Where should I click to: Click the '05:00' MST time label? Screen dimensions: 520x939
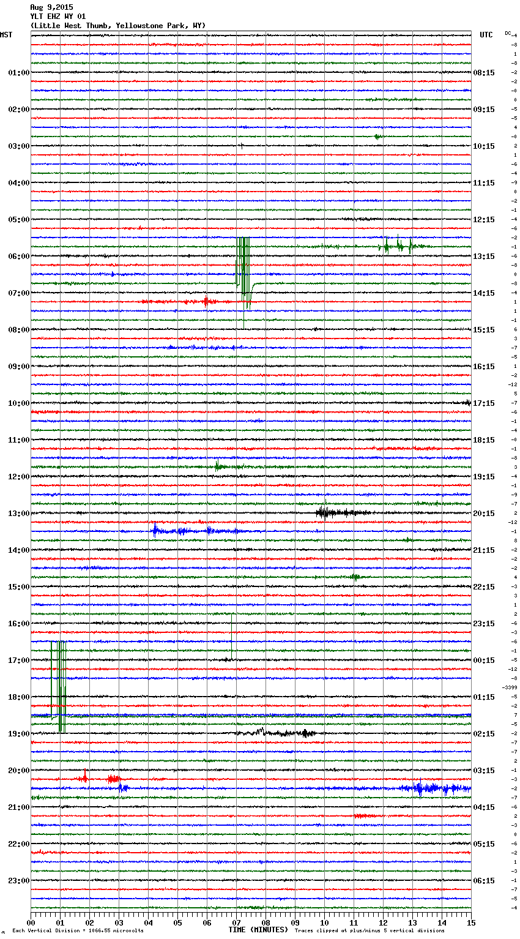pyautogui.click(x=19, y=220)
